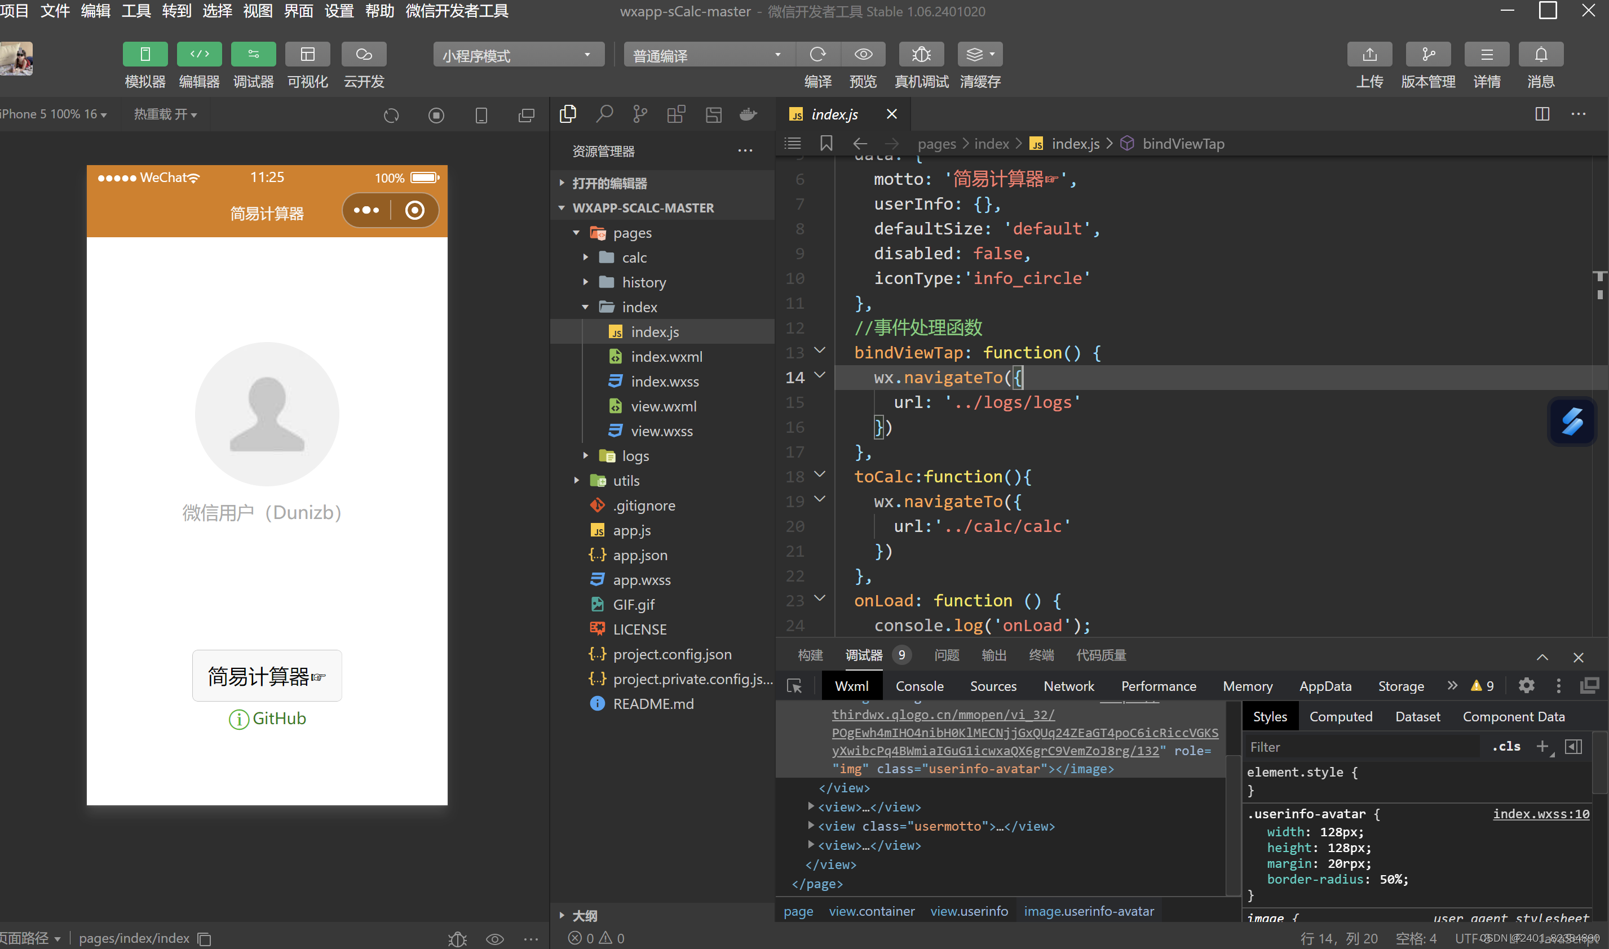The image size is (1609, 949).
Task: Toggle the editor (编辑器) panel button
Action: click(199, 54)
